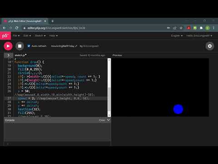Open the red PDF extension icon

point(188,28)
